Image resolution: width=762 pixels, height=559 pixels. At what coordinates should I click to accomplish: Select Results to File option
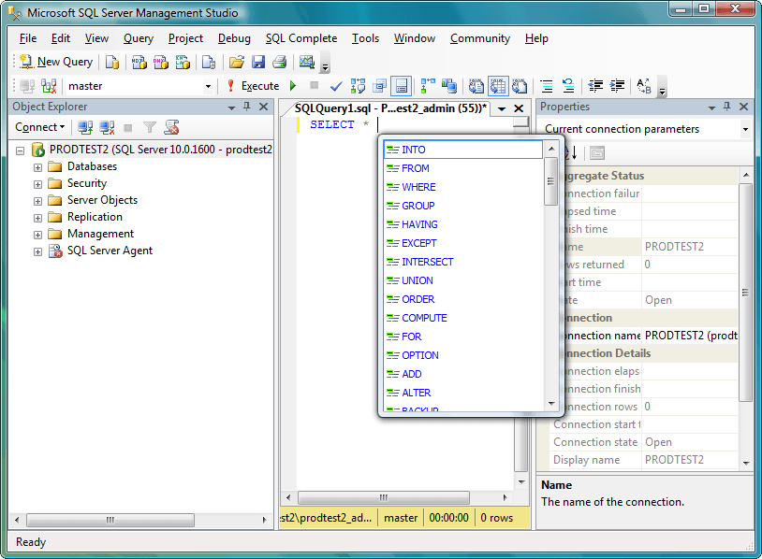(520, 86)
